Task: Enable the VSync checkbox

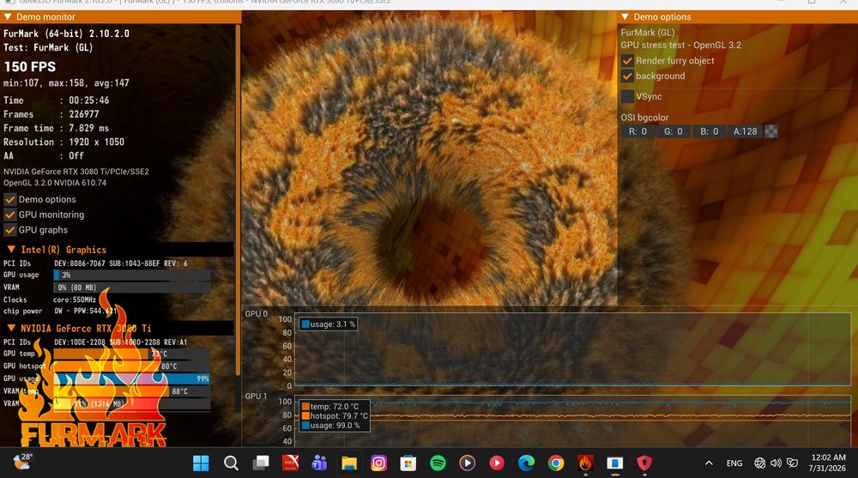Action: coord(627,96)
